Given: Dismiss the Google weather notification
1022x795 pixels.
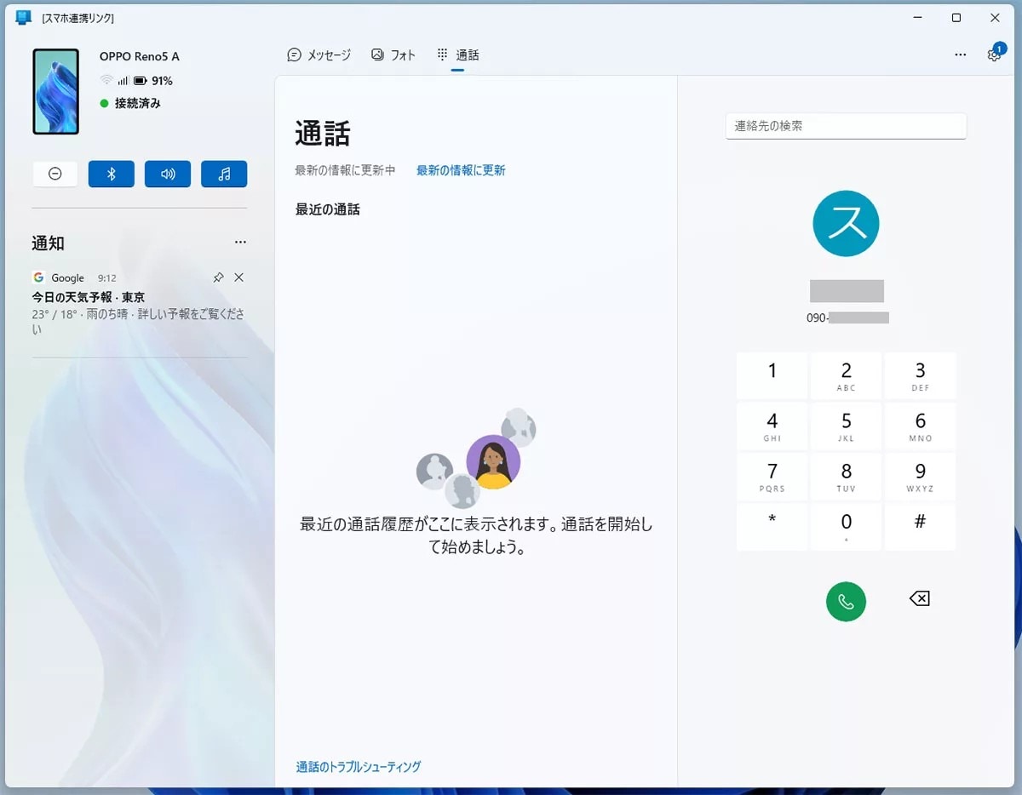Looking at the screenshot, I should [x=239, y=277].
